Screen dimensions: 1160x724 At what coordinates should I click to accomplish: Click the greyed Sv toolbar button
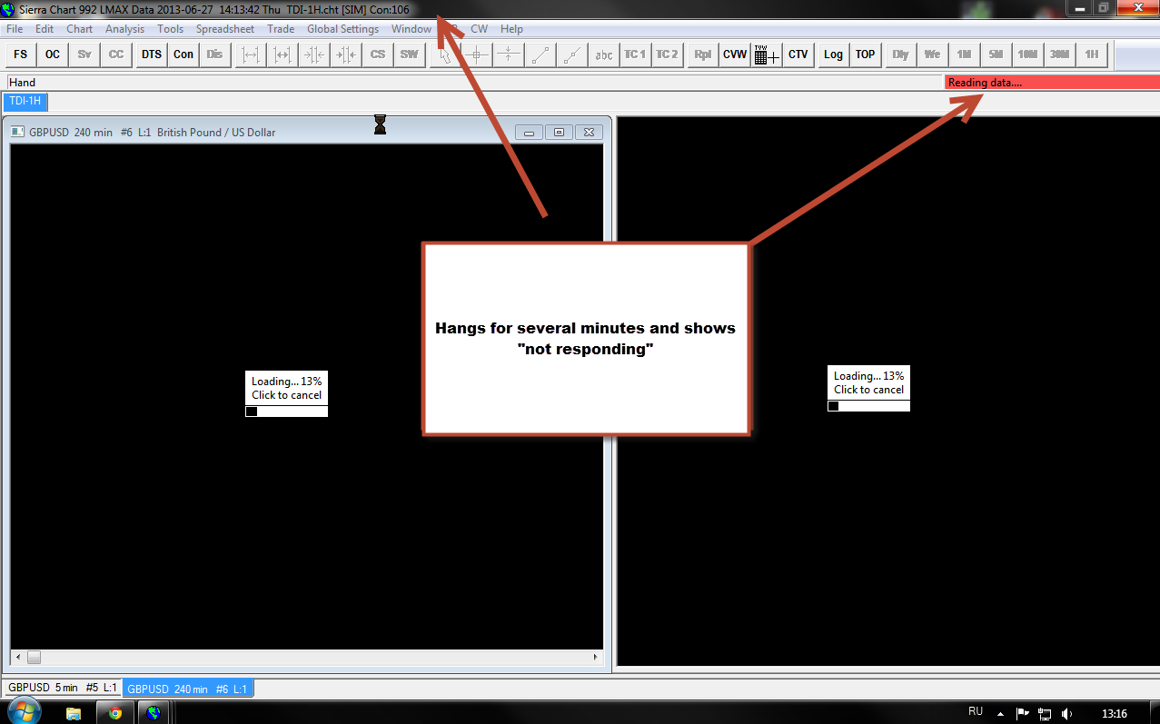pyautogui.click(x=84, y=55)
